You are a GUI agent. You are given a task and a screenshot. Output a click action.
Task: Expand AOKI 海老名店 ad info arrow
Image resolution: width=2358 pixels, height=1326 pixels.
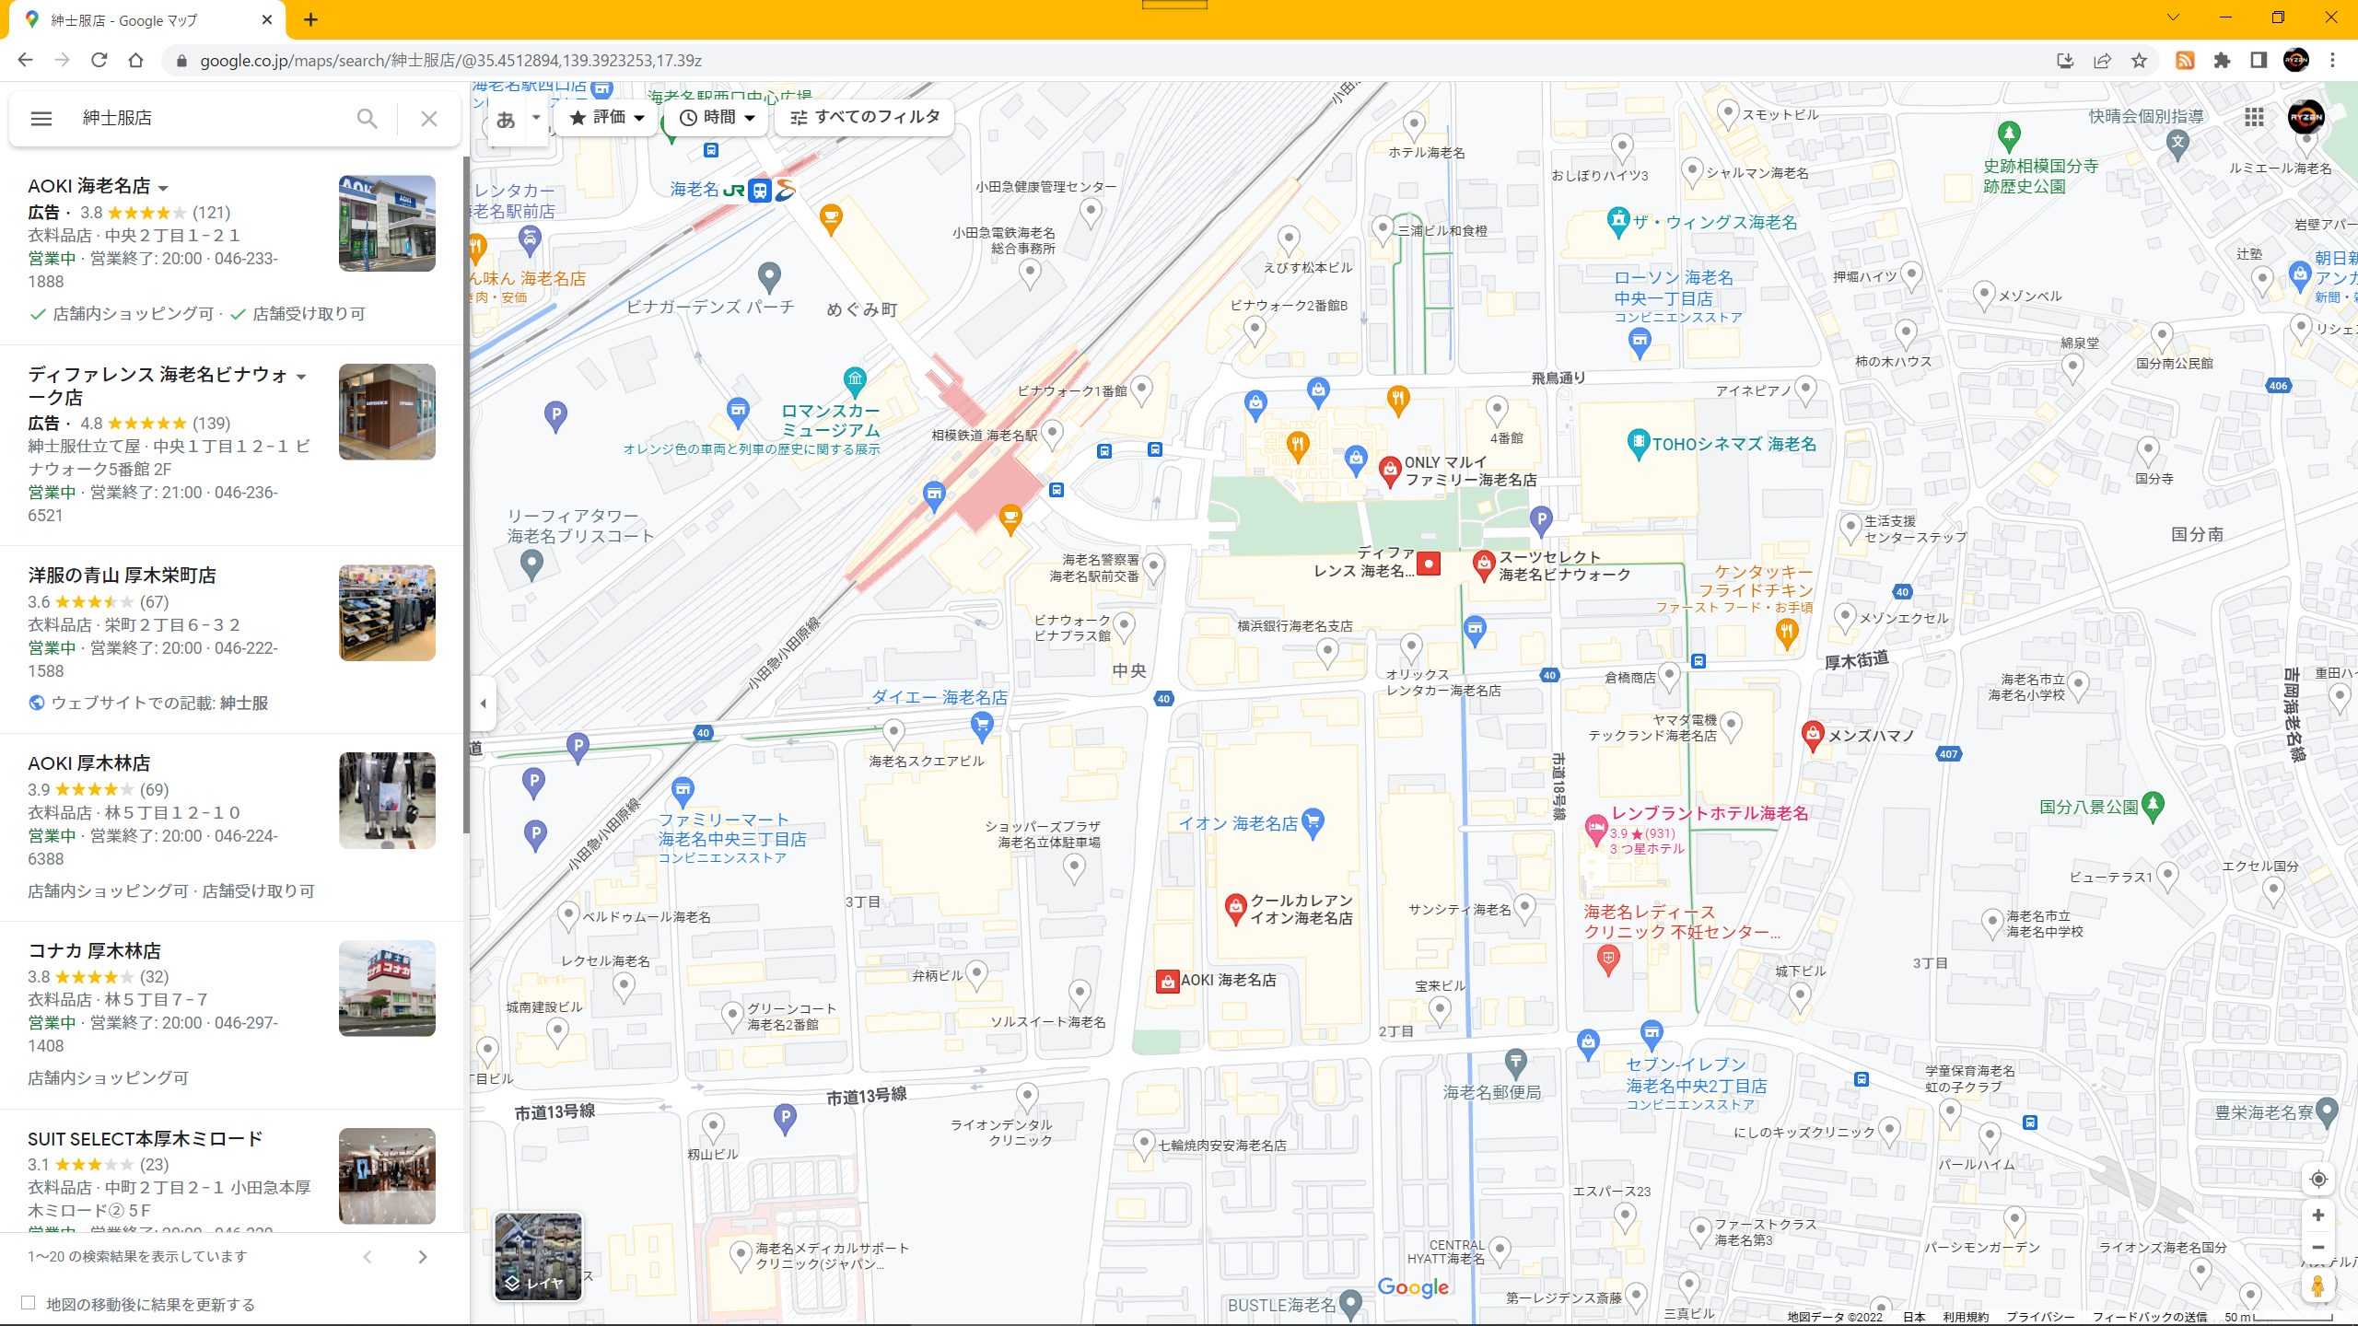point(163,188)
